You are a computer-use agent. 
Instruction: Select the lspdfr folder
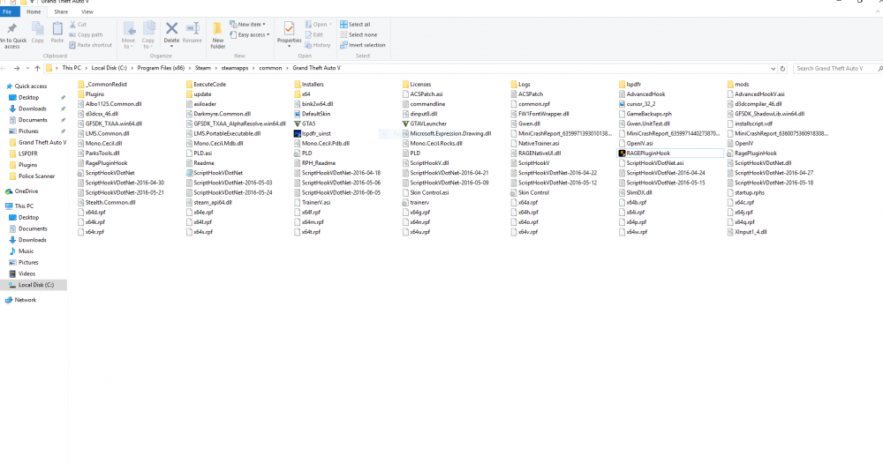tap(630, 85)
